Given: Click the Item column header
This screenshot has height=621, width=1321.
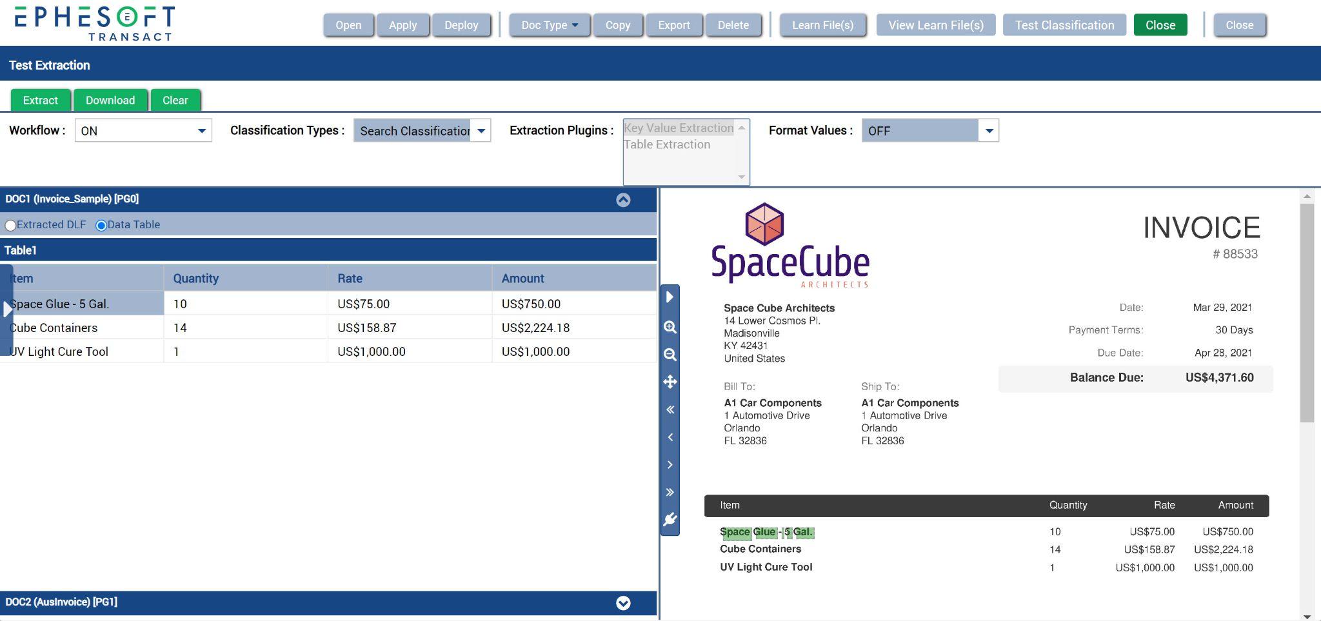Looking at the screenshot, I should pos(82,279).
